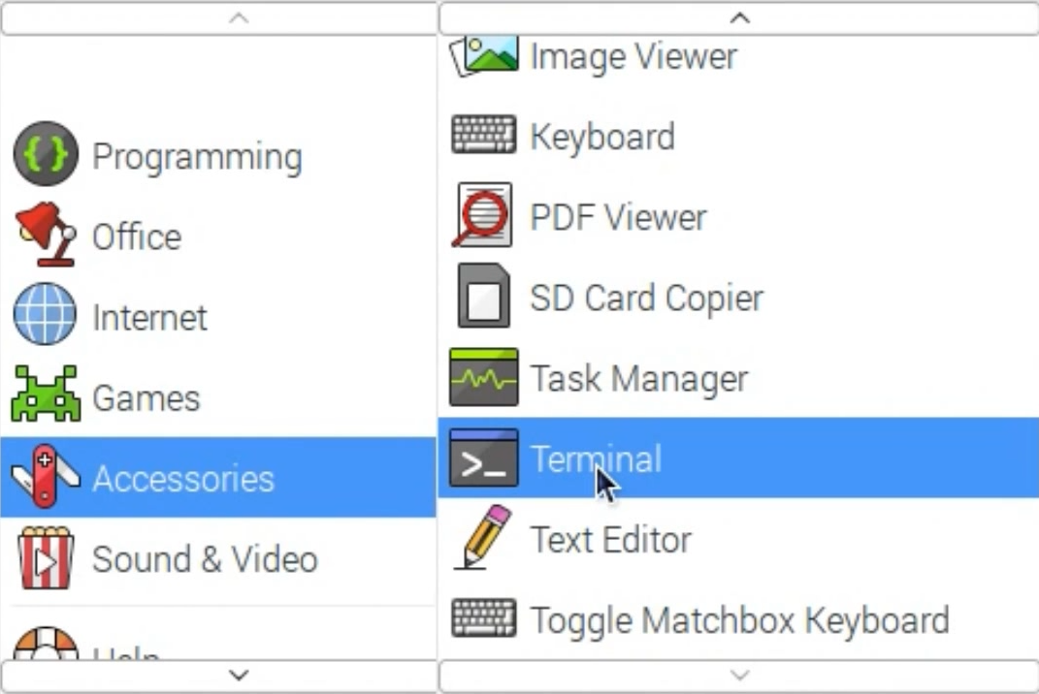Viewport: 1039px width, 694px height.
Task: Click the Terminal prompt icon
Action: (483, 457)
